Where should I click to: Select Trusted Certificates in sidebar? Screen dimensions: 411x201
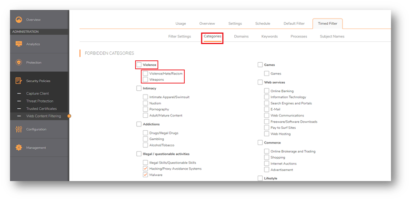(x=41, y=109)
